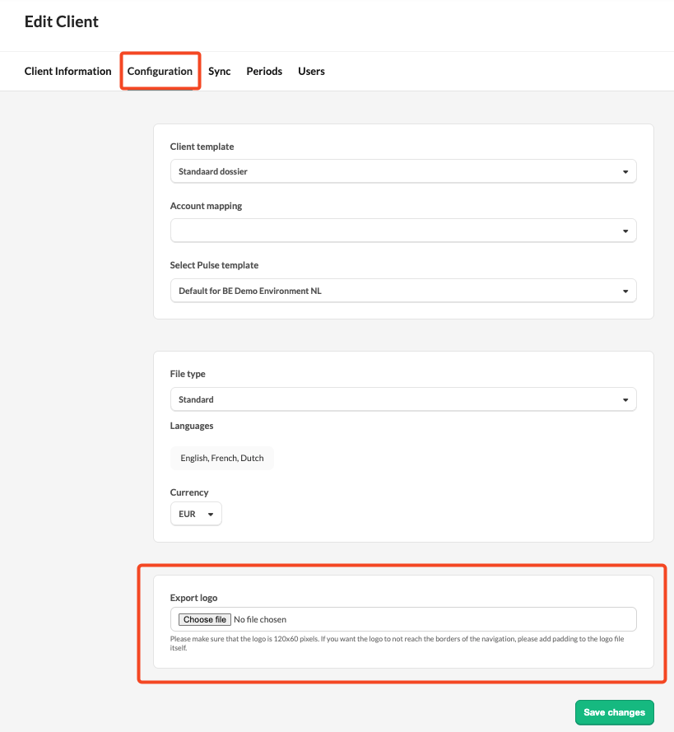Open the Client template dropdown
Image resolution: width=674 pixels, height=732 pixels.
[x=403, y=171]
